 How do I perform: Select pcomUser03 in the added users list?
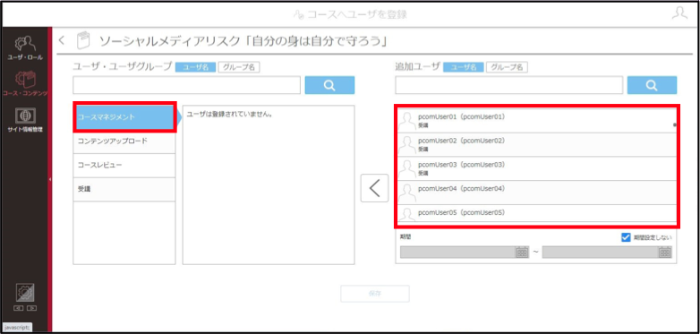click(x=536, y=168)
